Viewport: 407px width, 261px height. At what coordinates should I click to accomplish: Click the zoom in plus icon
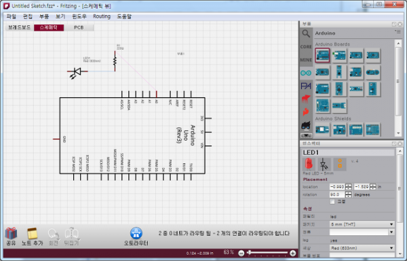(293, 254)
